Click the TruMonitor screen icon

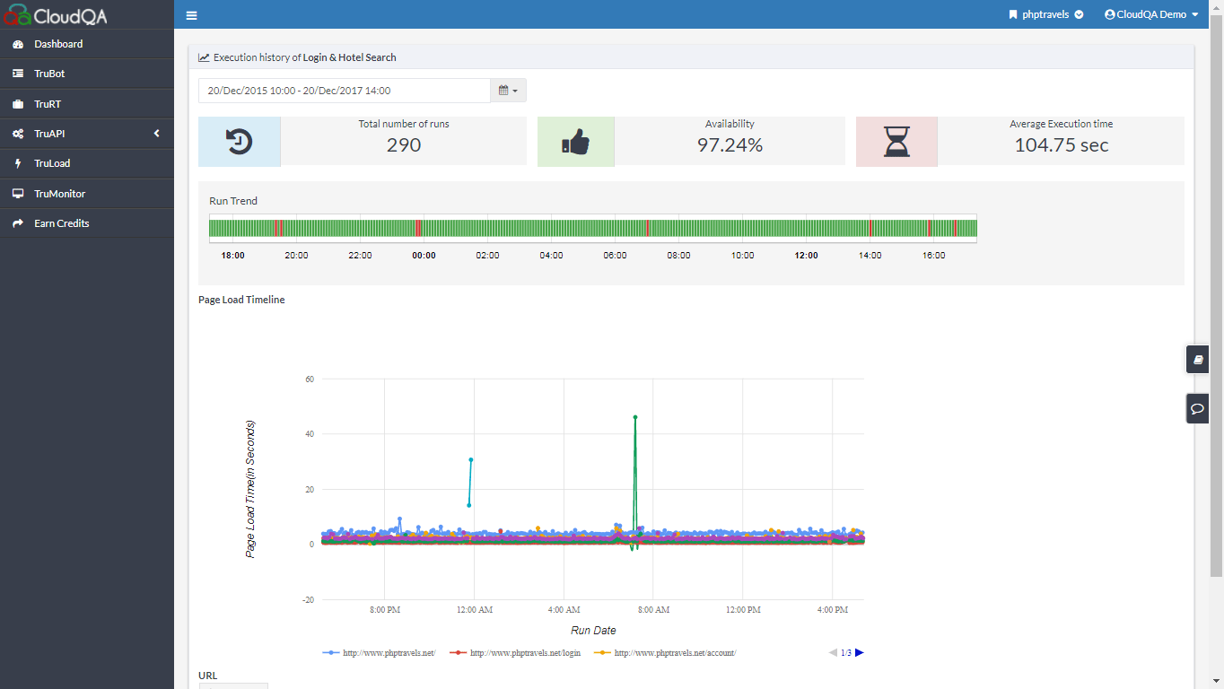pos(18,194)
